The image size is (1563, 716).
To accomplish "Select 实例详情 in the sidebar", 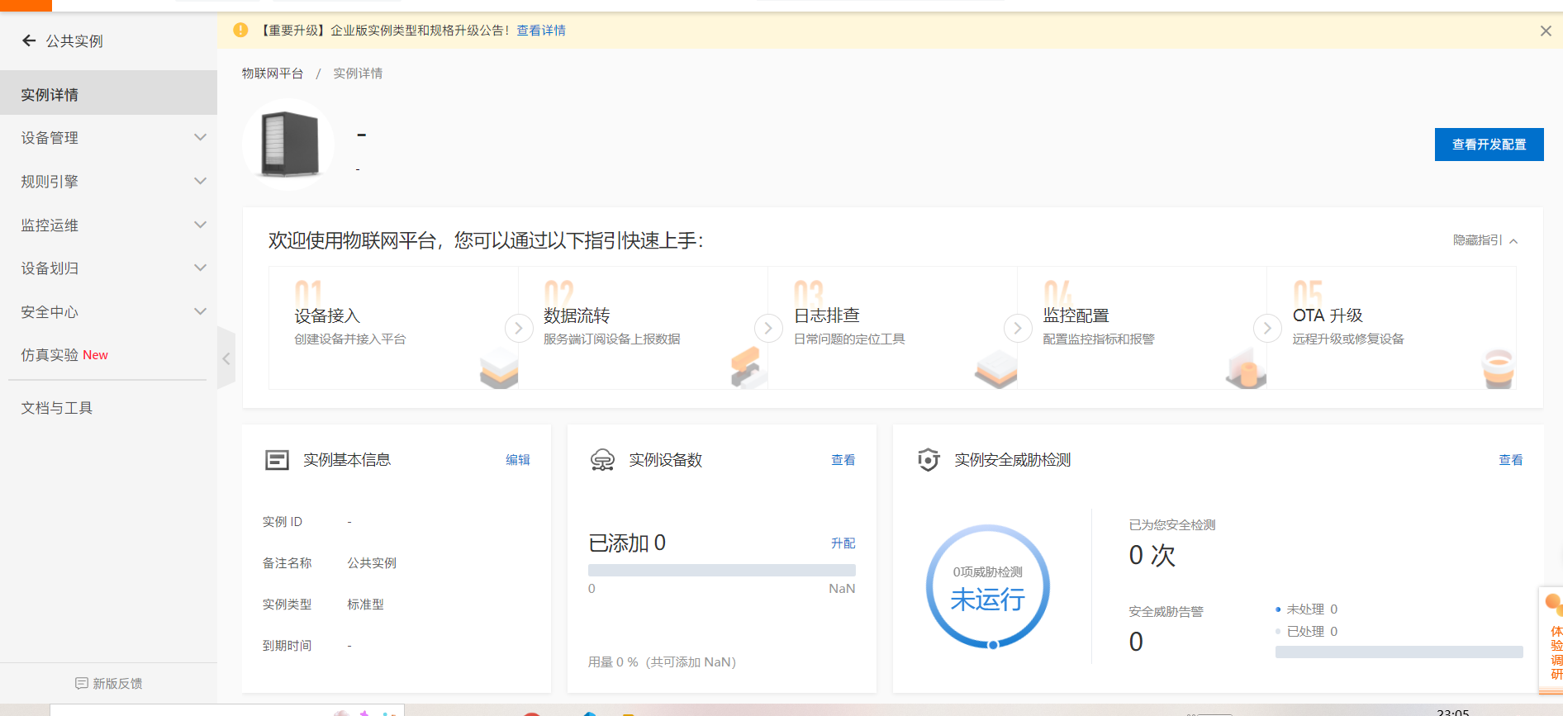I will click(x=108, y=92).
